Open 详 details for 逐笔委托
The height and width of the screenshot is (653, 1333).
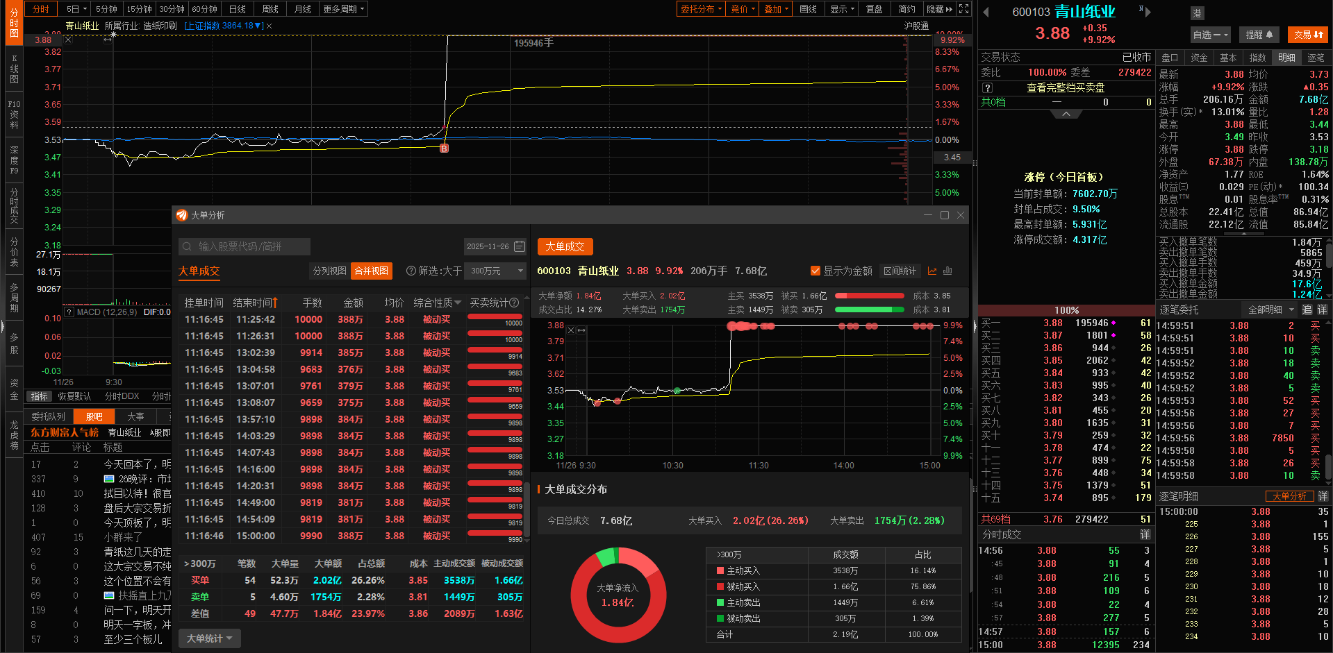1323,309
